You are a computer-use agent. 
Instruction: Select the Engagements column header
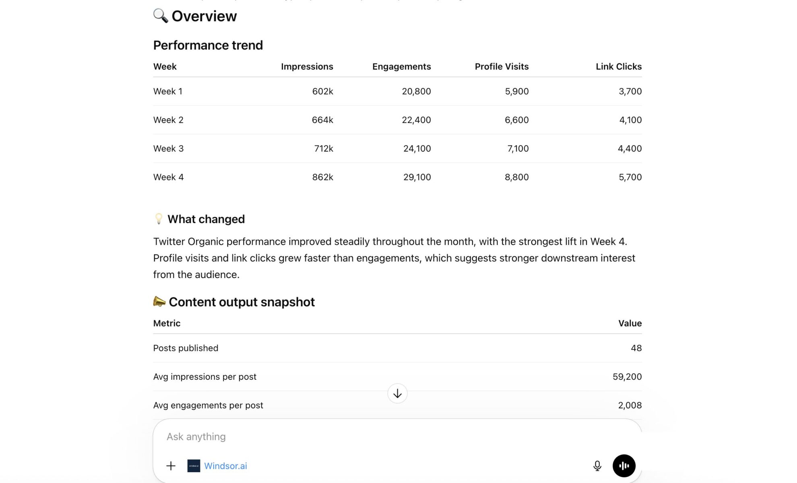click(401, 66)
